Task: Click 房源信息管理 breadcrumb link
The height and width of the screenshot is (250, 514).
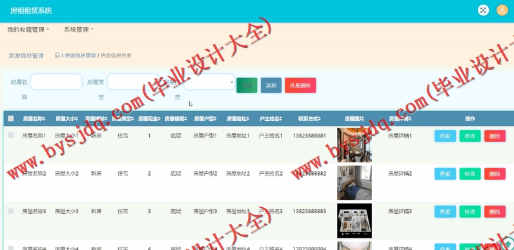Action: (x=80, y=56)
